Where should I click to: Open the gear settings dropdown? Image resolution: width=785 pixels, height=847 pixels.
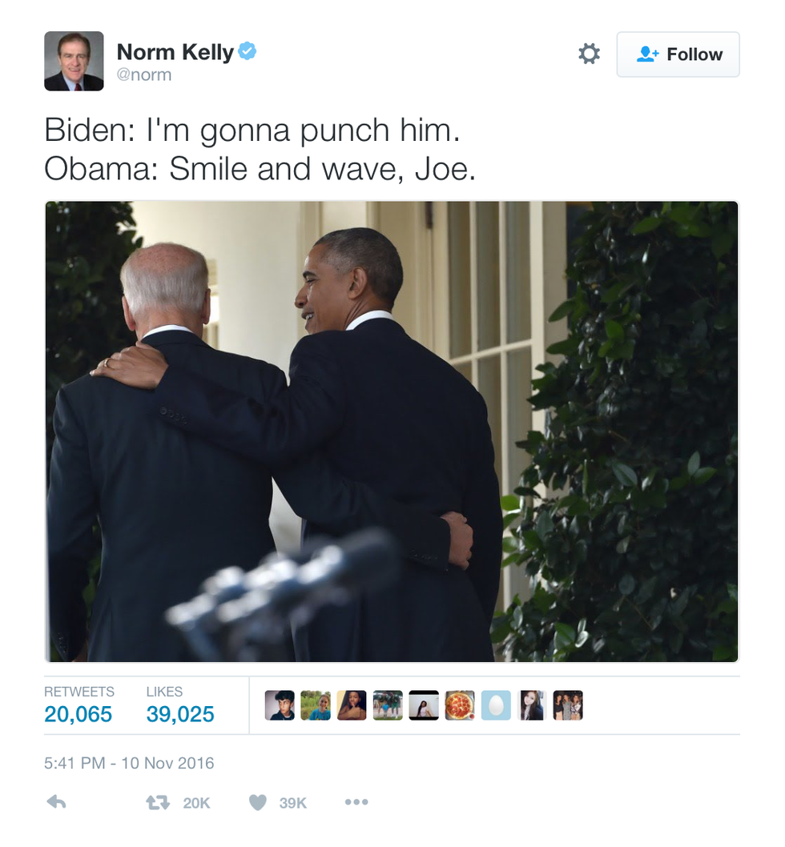tap(589, 54)
